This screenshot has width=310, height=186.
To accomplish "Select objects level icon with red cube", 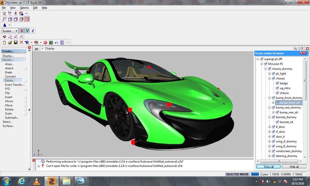I will pos(21,19).
